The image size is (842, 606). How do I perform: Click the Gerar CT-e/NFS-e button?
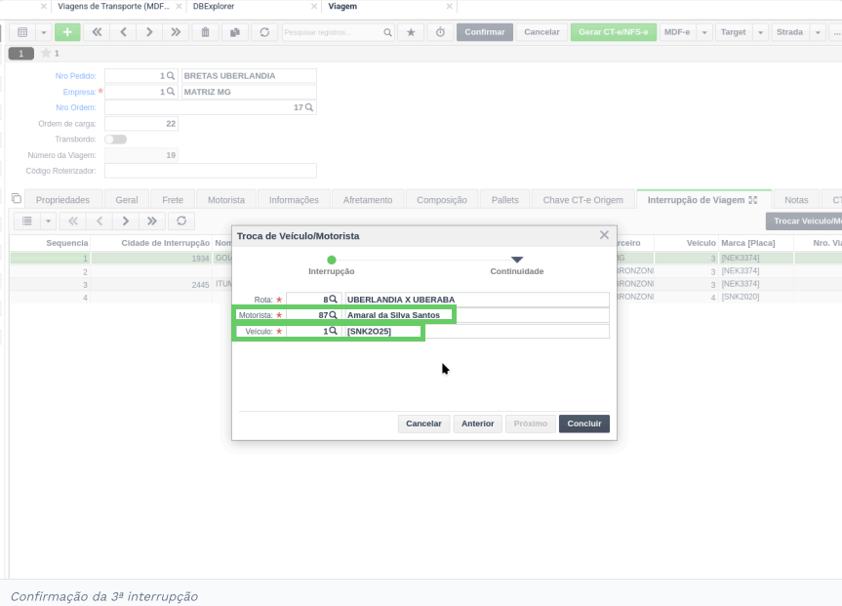(x=614, y=32)
